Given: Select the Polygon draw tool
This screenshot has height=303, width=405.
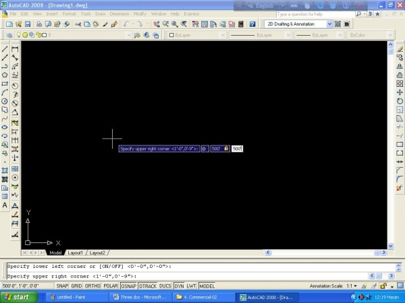Looking at the screenshot, I should click(x=5, y=75).
